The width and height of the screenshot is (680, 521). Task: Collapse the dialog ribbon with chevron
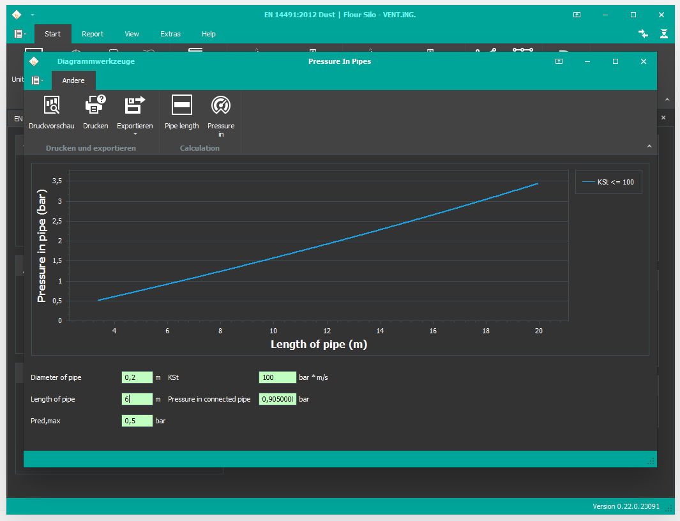(x=649, y=147)
